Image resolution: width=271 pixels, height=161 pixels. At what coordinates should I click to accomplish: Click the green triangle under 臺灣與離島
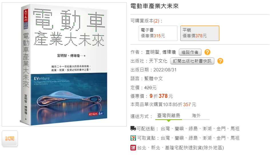click(x=169, y=121)
